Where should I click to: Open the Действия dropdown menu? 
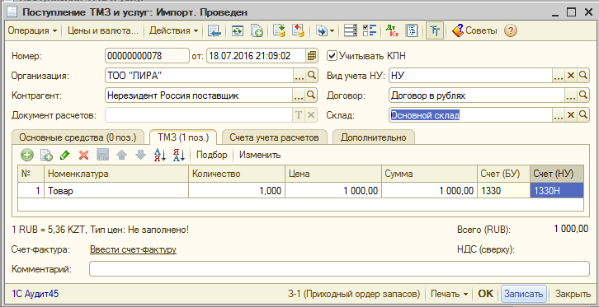pyautogui.click(x=174, y=30)
